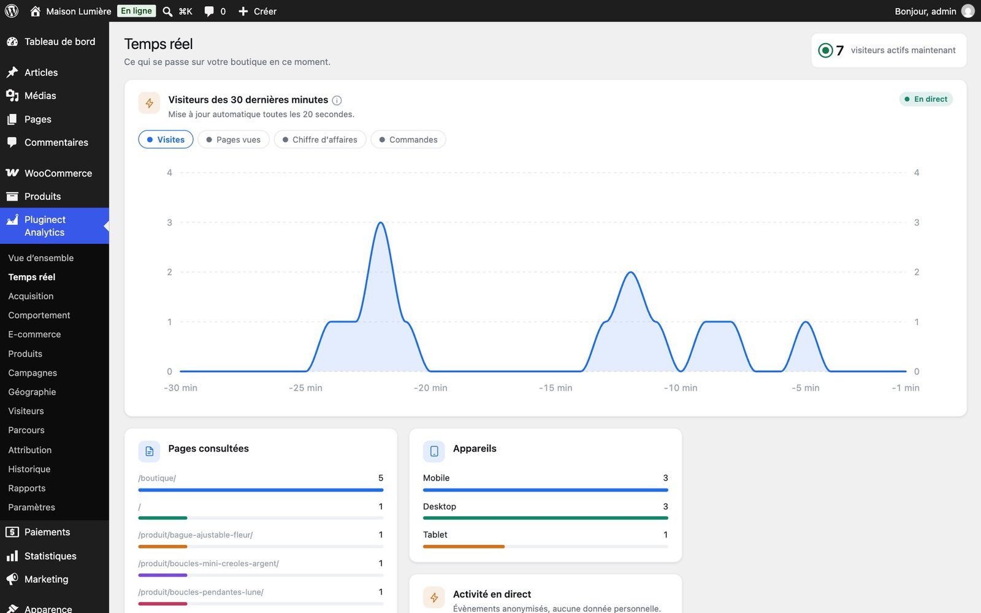
Task: Open Paramètres submenu item
Action: pyautogui.click(x=32, y=508)
